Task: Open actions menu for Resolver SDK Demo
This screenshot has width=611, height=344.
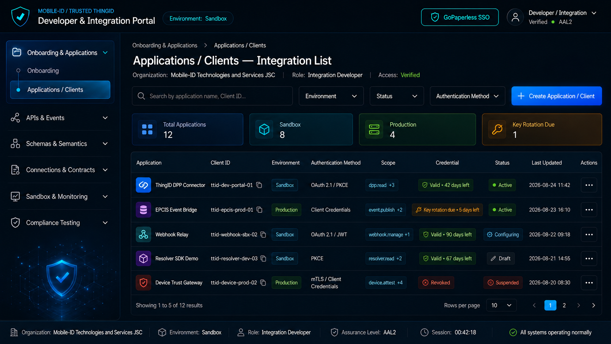Action: coord(589,258)
